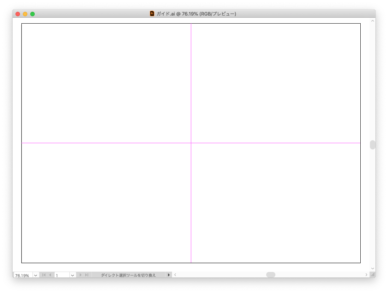Viewport: 388px width, 293px height.
Task: Click the artboard number field showing 1
Action: coord(62,275)
